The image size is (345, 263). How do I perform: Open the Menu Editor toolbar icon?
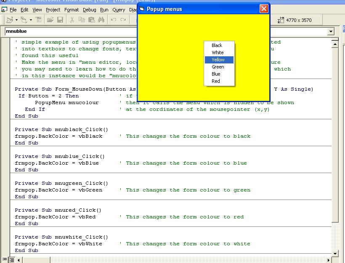[38, 20]
